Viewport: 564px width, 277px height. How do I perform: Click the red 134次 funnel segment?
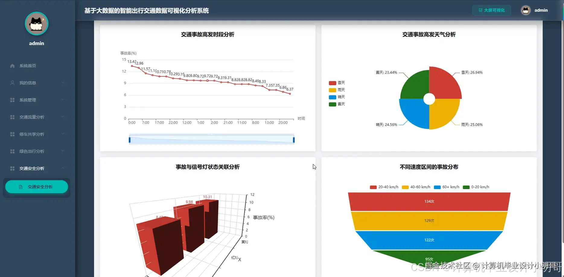(429, 201)
